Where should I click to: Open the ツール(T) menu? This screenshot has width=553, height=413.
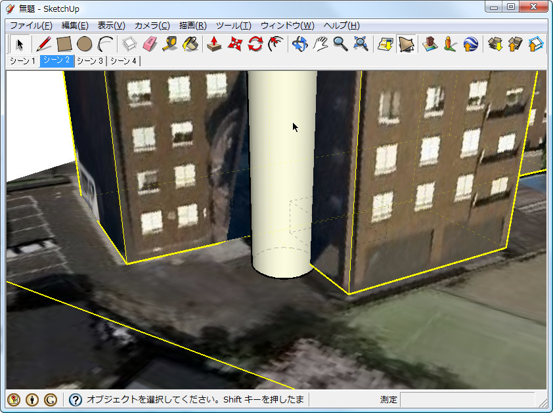pyautogui.click(x=233, y=26)
